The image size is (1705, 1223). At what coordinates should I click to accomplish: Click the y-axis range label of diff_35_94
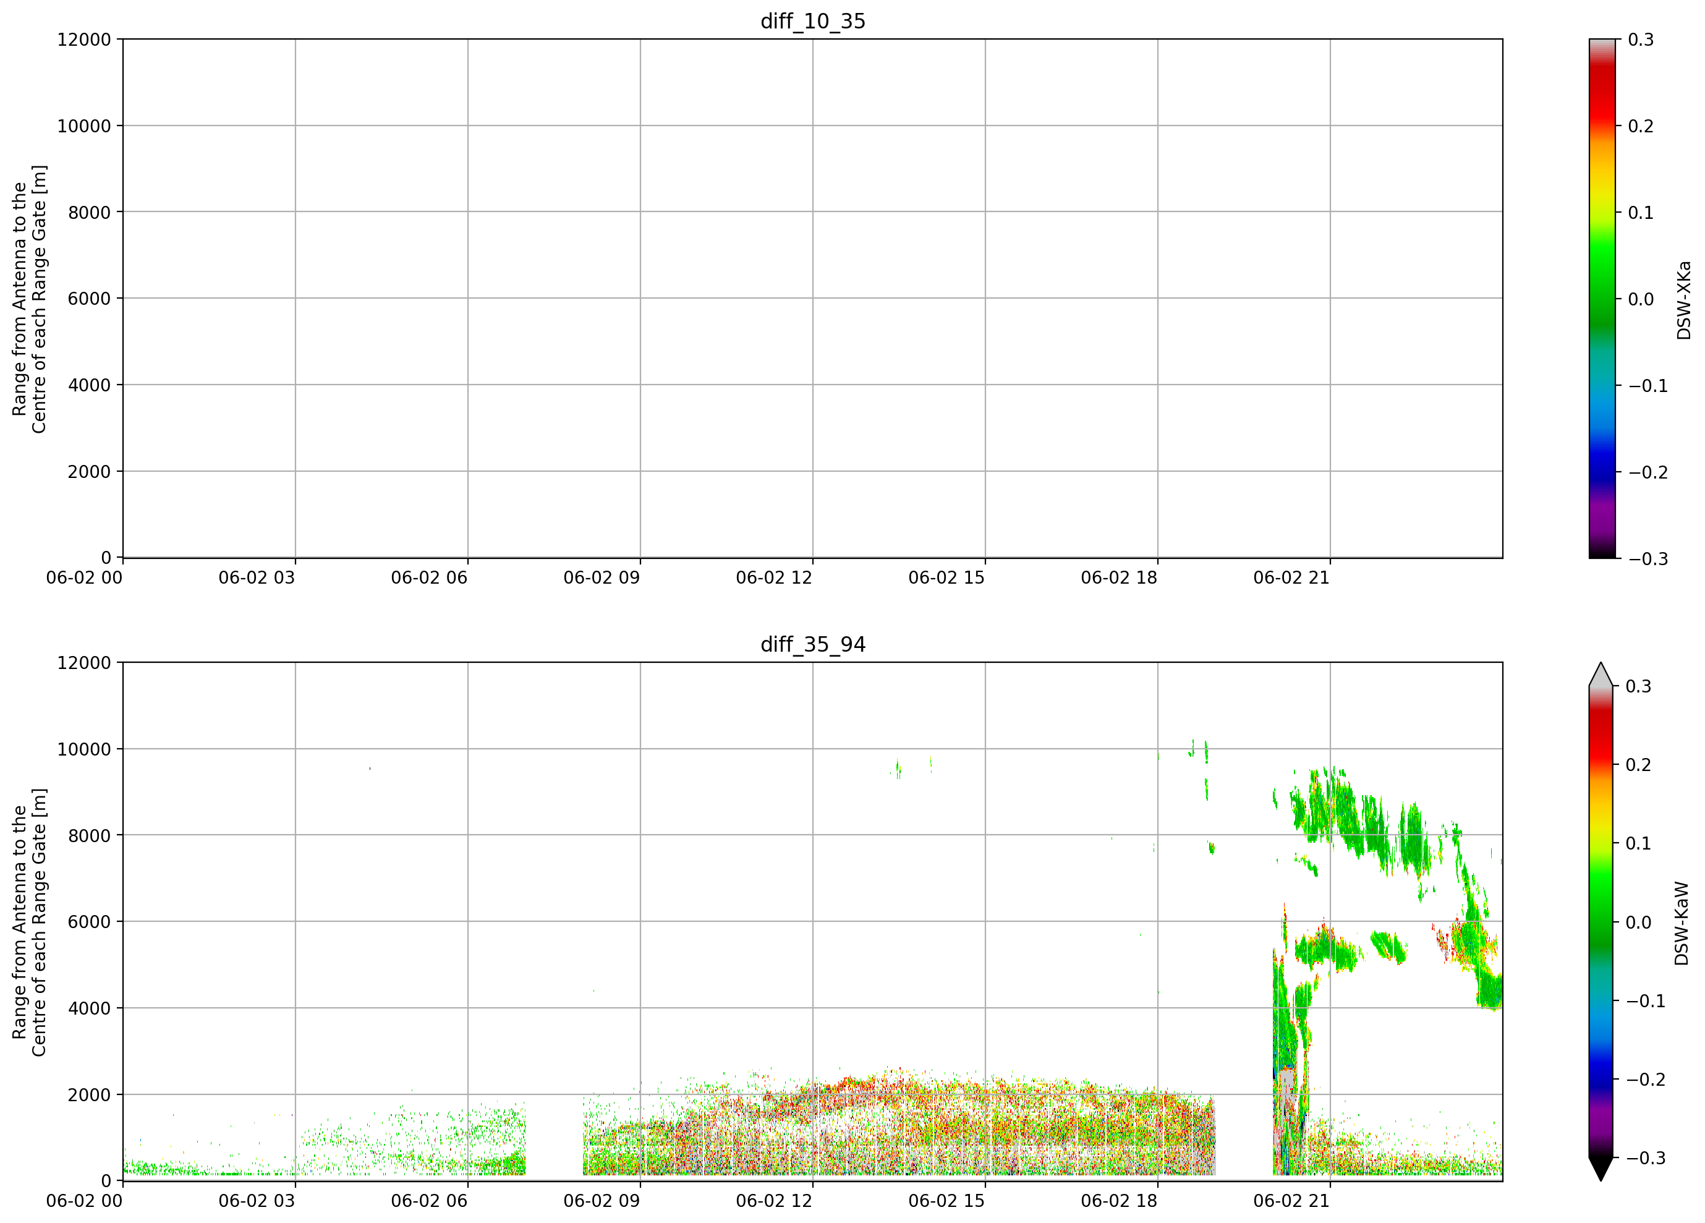[29, 921]
